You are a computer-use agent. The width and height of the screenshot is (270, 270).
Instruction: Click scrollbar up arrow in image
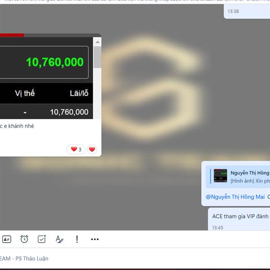pyautogui.click(x=98, y=42)
